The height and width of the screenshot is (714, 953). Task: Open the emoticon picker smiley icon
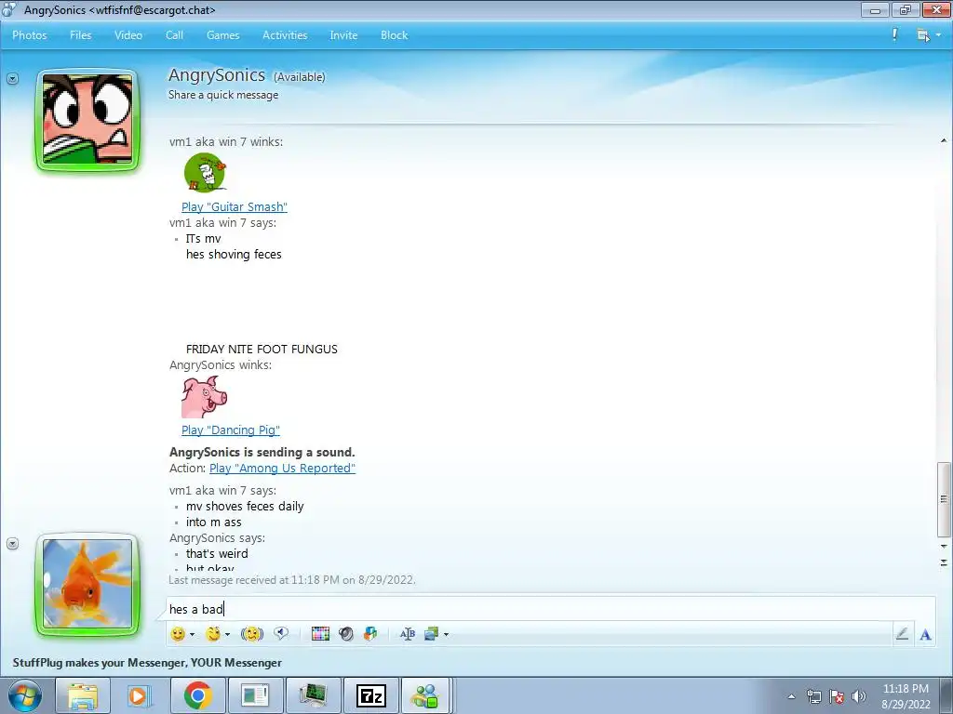(178, 634)
